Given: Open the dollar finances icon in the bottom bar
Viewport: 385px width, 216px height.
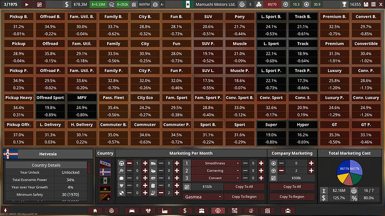Looking at the screenshot, I should click(185, 210).
